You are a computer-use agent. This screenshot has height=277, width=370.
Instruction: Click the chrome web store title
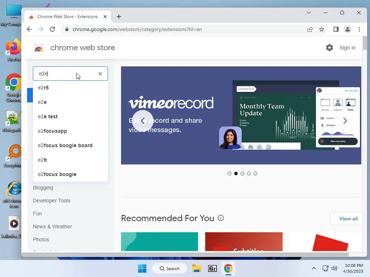click(x=83, y=48)
